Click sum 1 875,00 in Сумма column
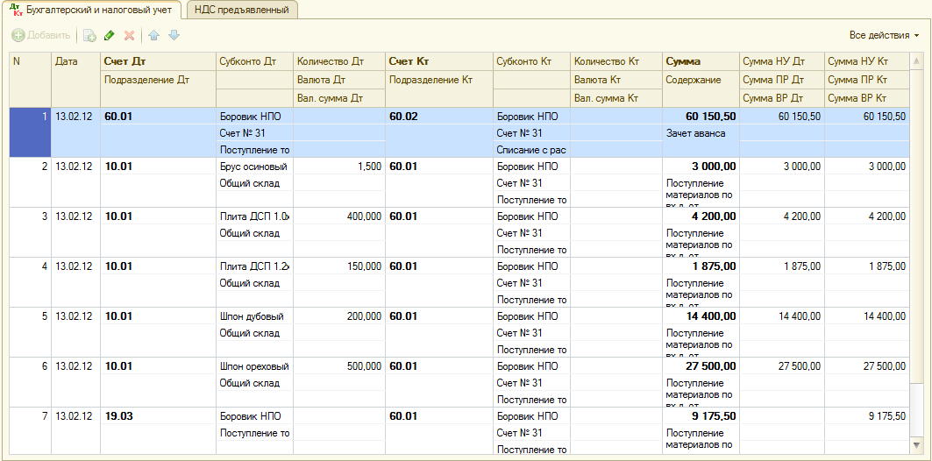The image size is (932, 461). point(701,266)
